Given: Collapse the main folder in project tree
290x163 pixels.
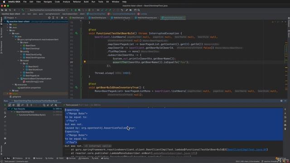Looking at the screenshot, I should 10,34.
